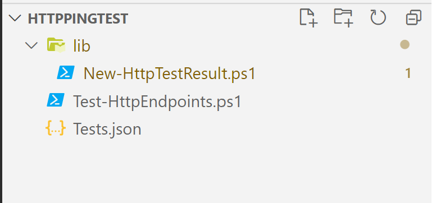
Task: Click the left sidebar border edge
Action: [1, 102]
